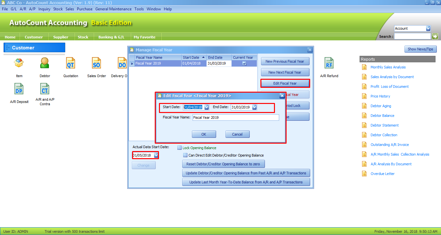The width and height of the screenshot is (441, 235).
Task: Click the Start Date field value 01/04/2018
Action: click(x=193, y=107)
